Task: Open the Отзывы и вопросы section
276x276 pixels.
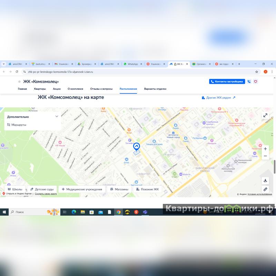Action: click(101, 89)
